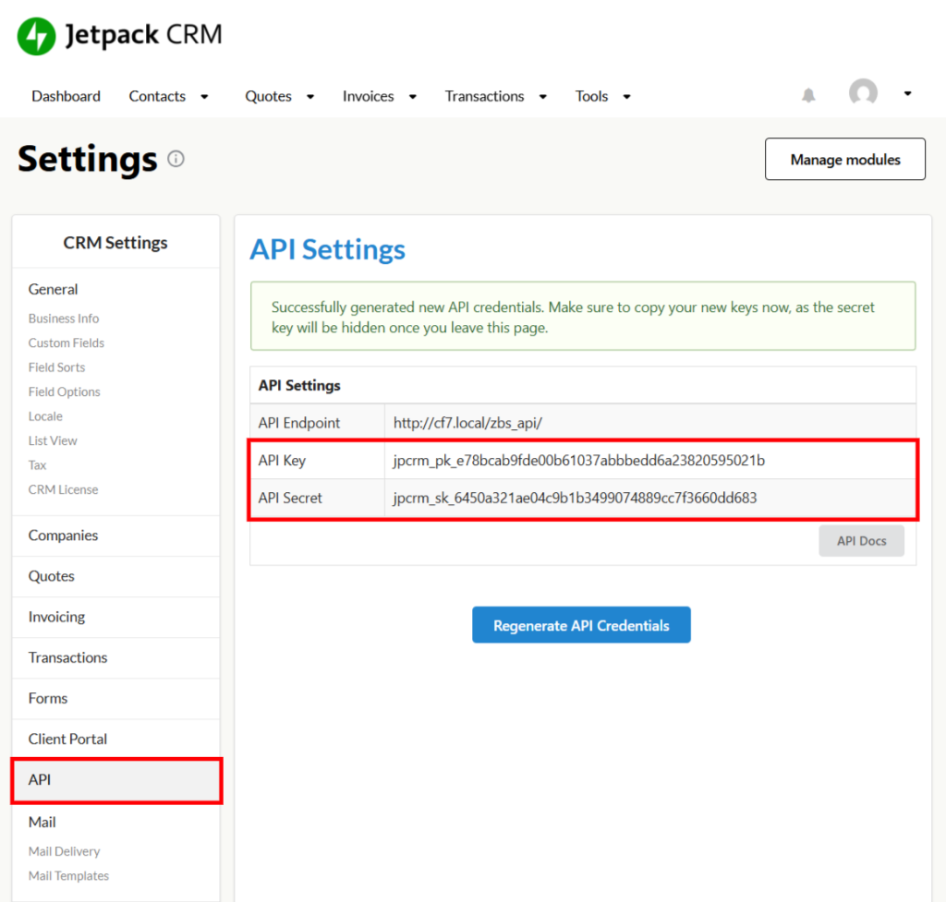Click the Settings page title
The image size is (946, 902).
(x=88, y=159)
